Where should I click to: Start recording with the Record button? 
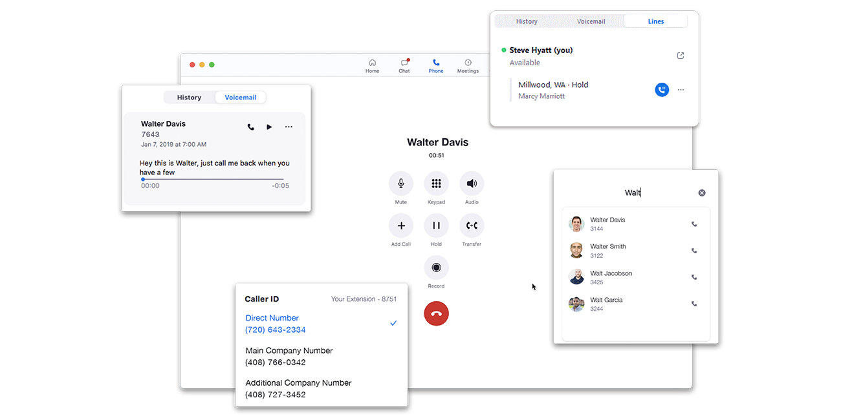pos(436,268)
